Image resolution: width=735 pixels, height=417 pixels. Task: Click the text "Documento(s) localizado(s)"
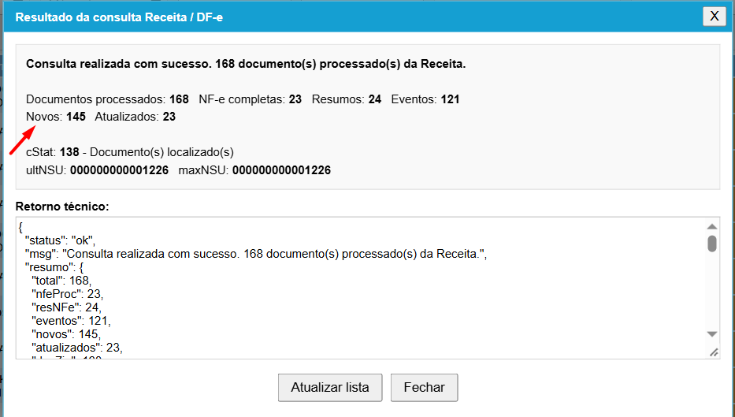tap(161, 152)
